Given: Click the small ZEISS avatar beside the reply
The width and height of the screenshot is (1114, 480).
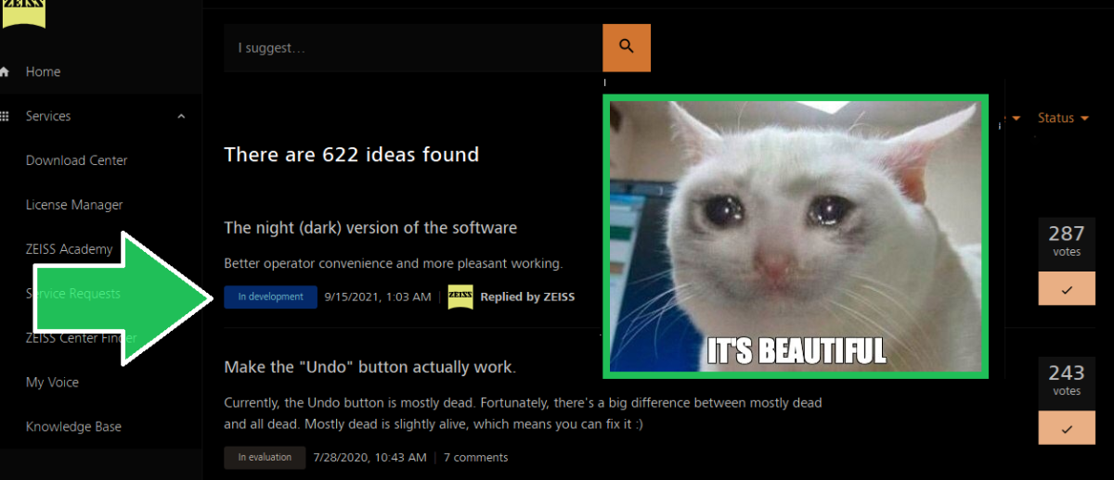Looking at the screenshot, I should coord(460,297).
